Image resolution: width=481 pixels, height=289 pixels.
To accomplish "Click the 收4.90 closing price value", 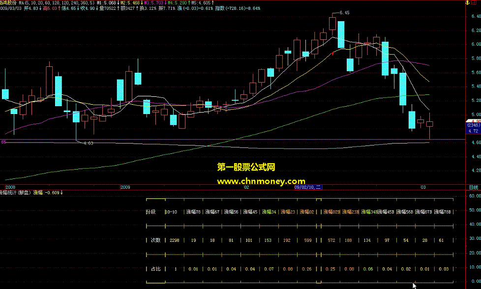I will (88, 8).
